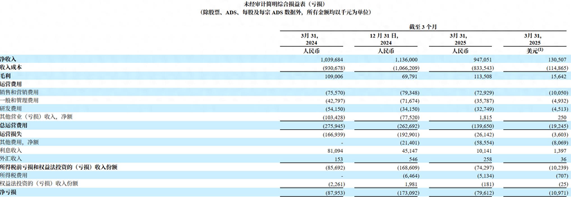This screenshot has height=197, width=571.
Task: Select the 净亏损 row label
Action: (8, 192)
